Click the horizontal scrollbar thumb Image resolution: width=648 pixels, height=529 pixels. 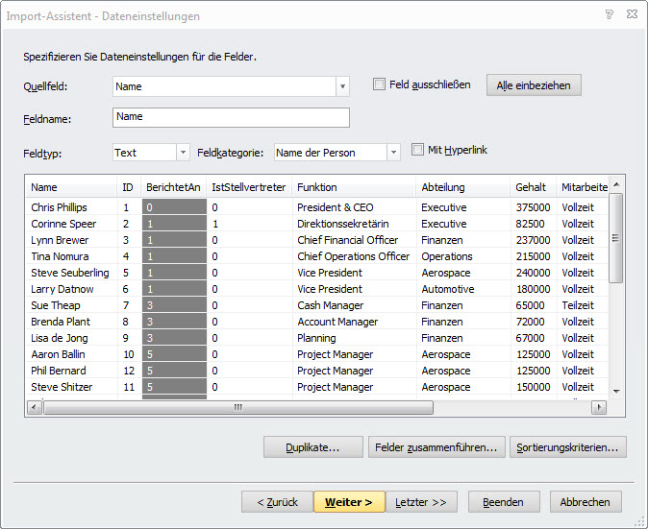click(238, 408)
